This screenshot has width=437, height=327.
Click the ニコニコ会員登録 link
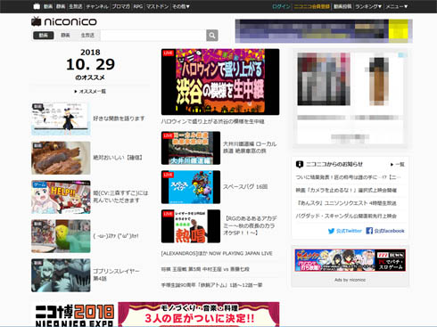(x=311, y=6)
